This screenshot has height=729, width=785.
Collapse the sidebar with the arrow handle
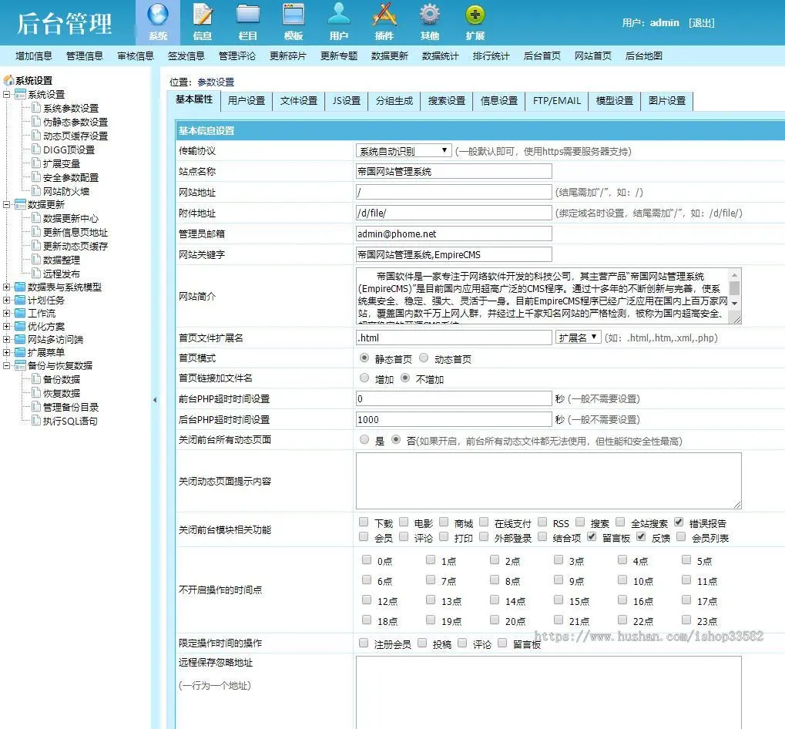[x=155, y=399]
